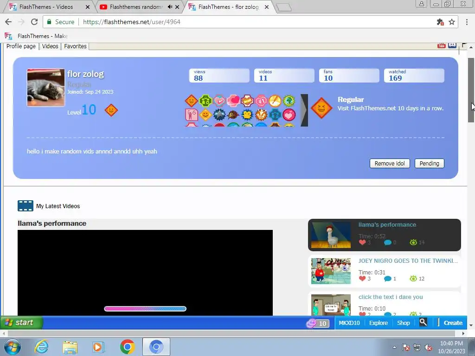The height and width of the screenshot is (356, 475).
Task: Click the large Regular badge beside description
Action: click(321, 108)
